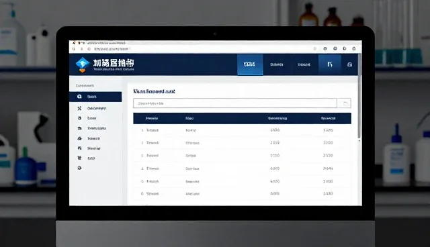Click the fifth row's last-column value
430x247 pixels.
click(x=328, y=181)
